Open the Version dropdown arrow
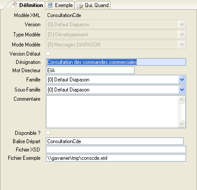This screenshot has height=190, width=197. click(x=182, y=25)
